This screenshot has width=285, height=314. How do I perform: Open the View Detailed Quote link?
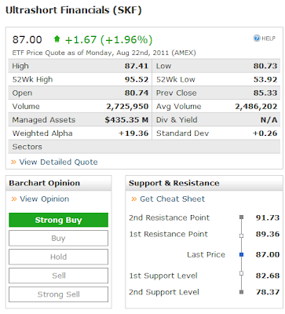58,162
